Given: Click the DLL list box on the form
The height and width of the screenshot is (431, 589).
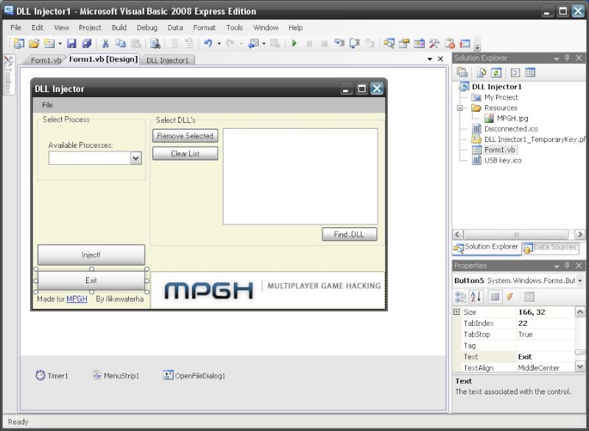Looking at the screenshot, I should click(300, 177).
